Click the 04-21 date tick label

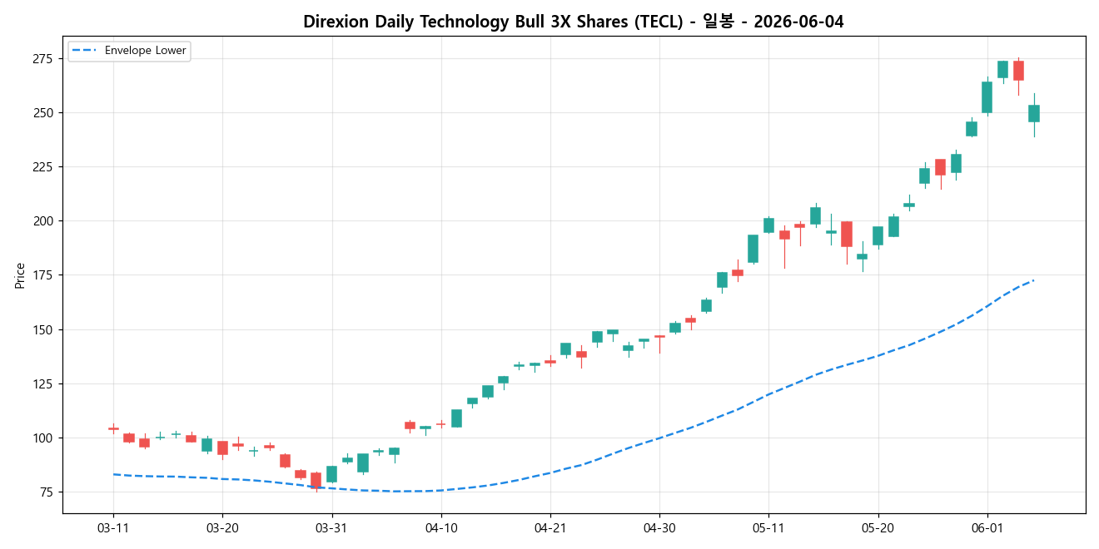[550, 528]
